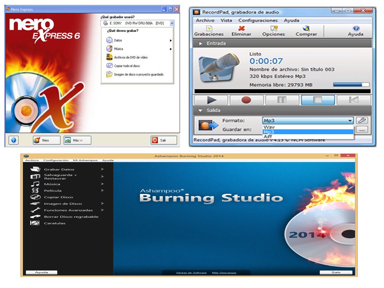Click the Borrar Disco regrabable icon

click(35, 216)
